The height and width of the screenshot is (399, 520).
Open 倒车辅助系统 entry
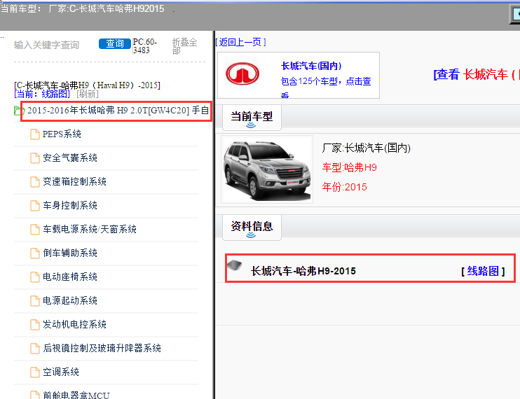(70, 253)
